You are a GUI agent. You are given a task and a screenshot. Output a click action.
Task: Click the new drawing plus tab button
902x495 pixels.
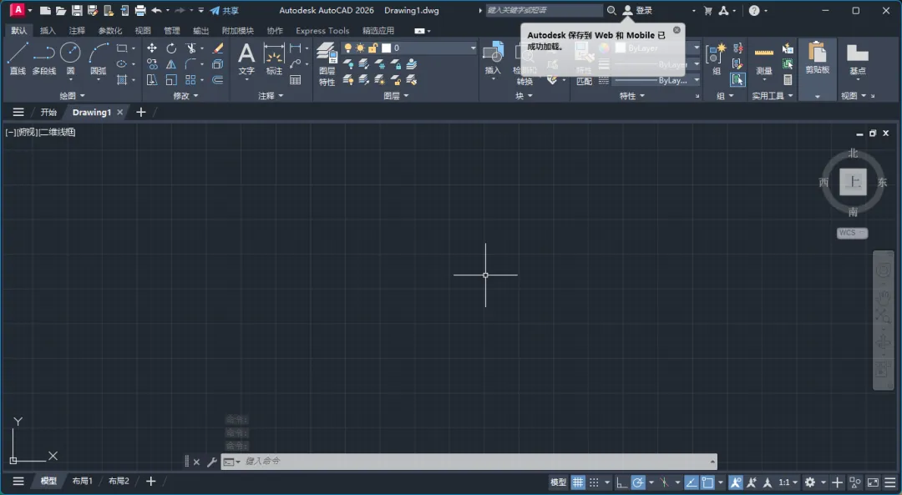coord(141,112)
